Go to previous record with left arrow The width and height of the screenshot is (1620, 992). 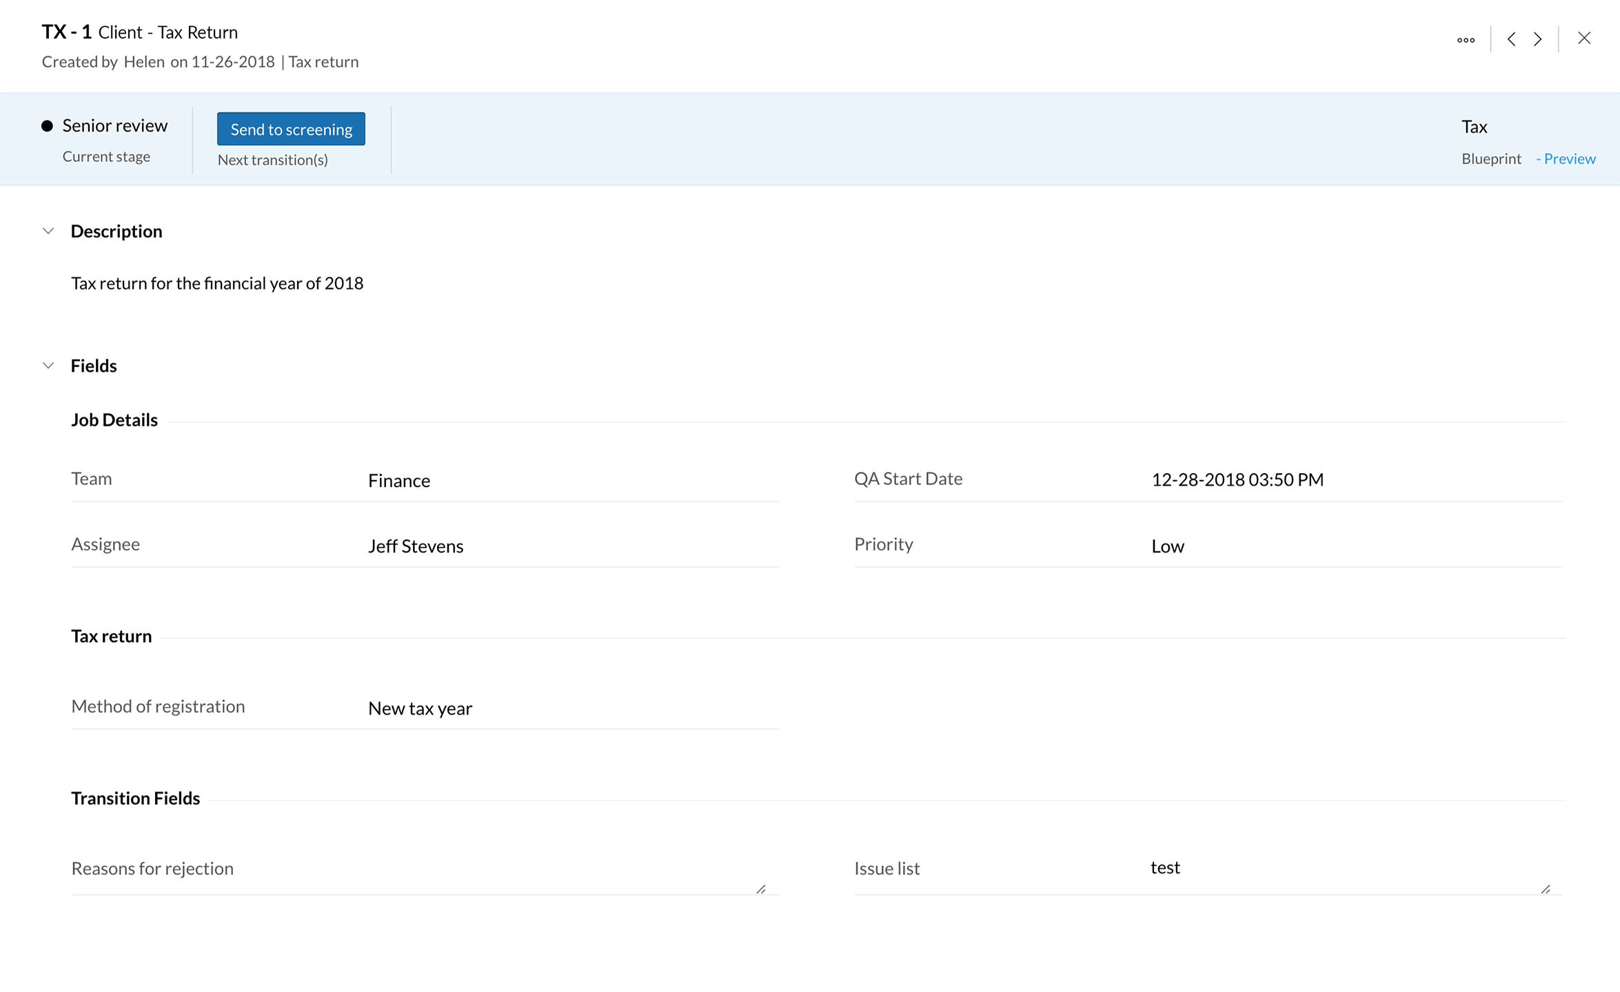click(1511, 39)
